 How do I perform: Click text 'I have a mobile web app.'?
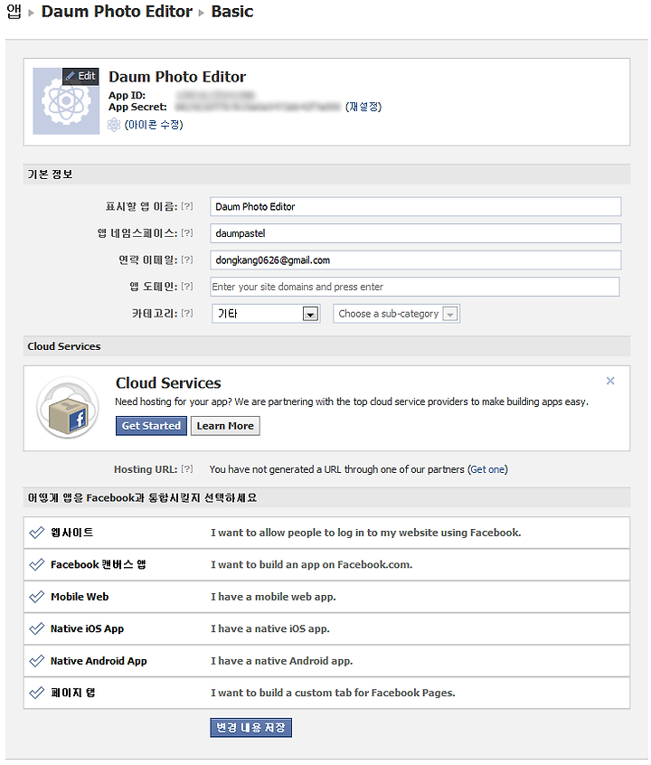[273, 597]
